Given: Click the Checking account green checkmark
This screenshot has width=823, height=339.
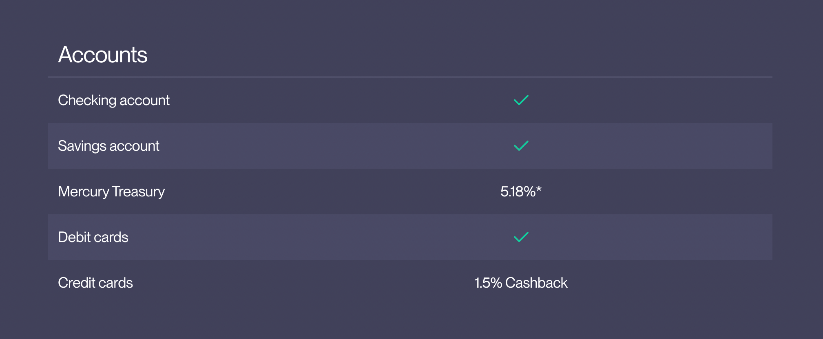Looking at the screenshot, I should pyautogui.click(x=521, y=100).
